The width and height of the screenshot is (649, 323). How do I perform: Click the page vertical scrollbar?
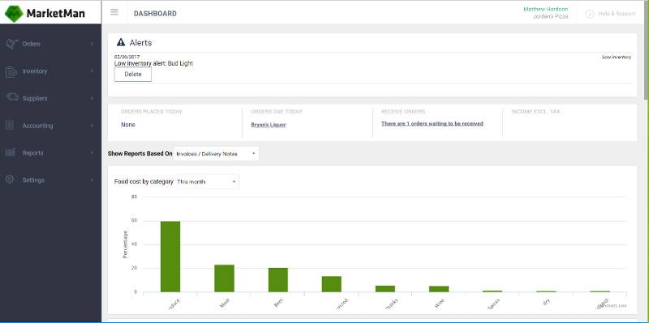click(x=646, y=49)
